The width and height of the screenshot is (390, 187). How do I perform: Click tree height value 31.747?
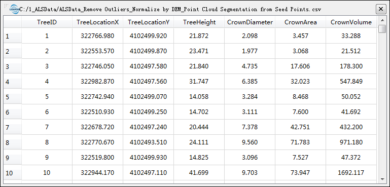(x=199, y=81)
